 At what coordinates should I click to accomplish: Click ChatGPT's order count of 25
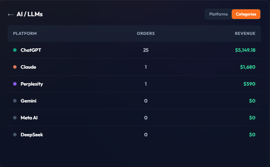(146, 50)
